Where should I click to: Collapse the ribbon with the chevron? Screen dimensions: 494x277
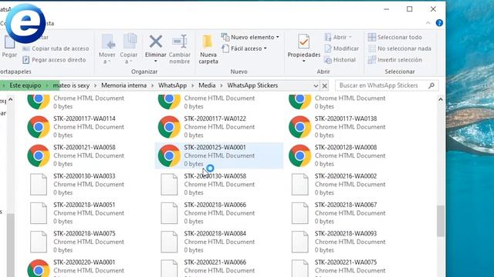point(428,23)
